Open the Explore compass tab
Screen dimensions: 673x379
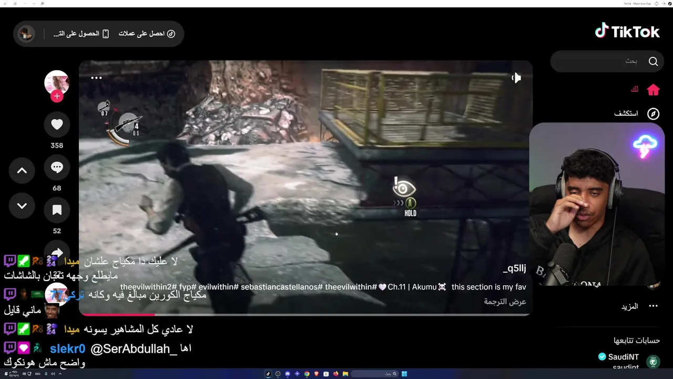[637, 114]
